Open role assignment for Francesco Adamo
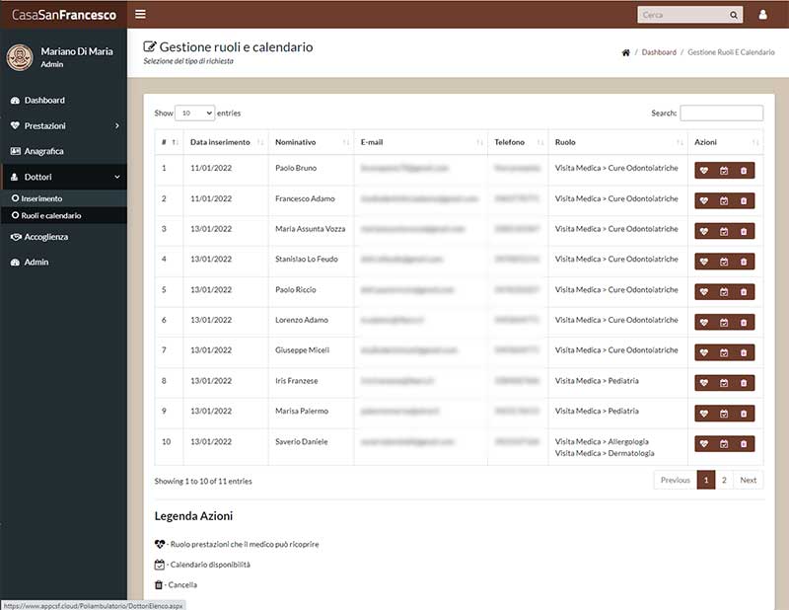 704,201
